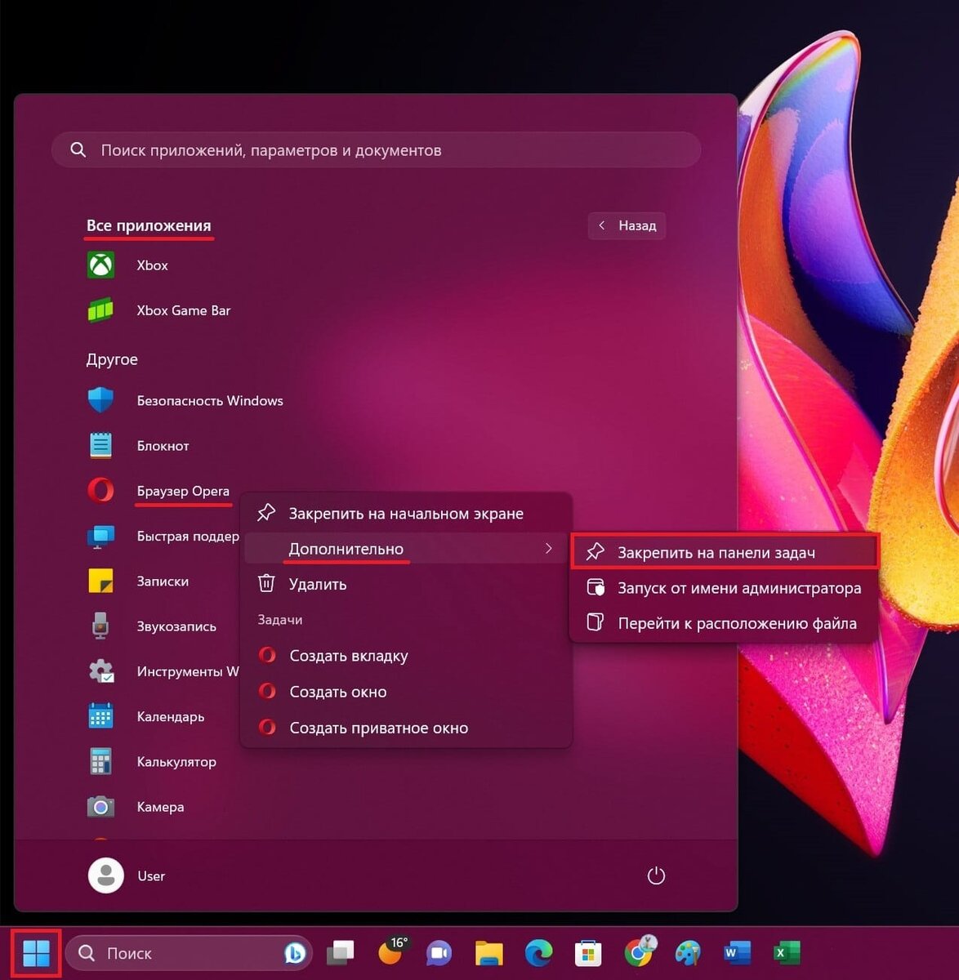
Task: Select Создать приватное окно task
Action: click(406, 728)
